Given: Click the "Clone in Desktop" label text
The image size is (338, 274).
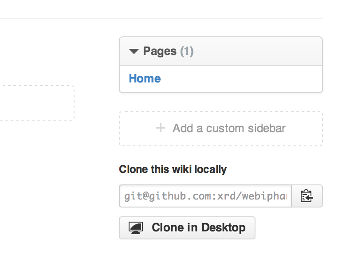Looking at the screenshot, I should (x=198, y=228).
